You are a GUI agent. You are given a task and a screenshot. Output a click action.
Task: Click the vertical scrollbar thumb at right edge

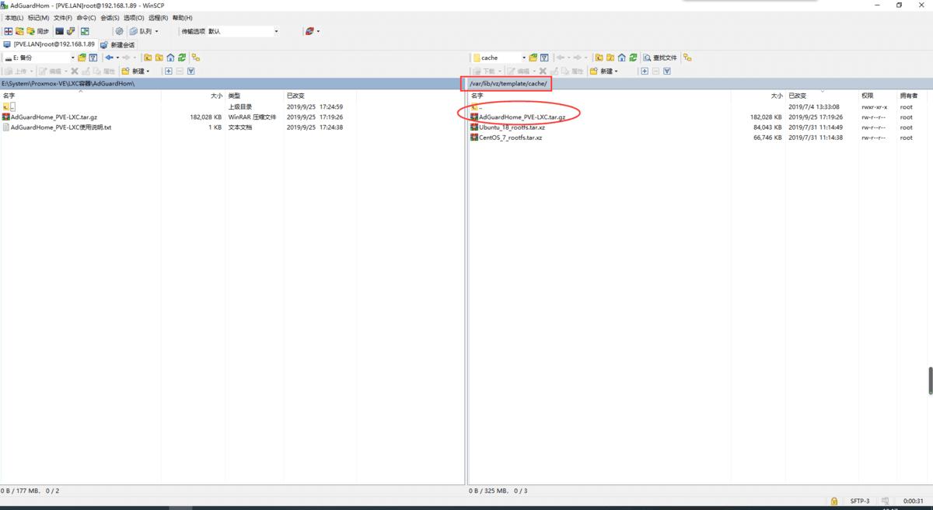coord(930,381)
